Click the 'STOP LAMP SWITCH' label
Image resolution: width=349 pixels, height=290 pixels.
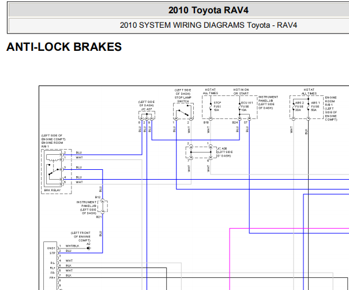pyautogui.click(x=183, y=99)
